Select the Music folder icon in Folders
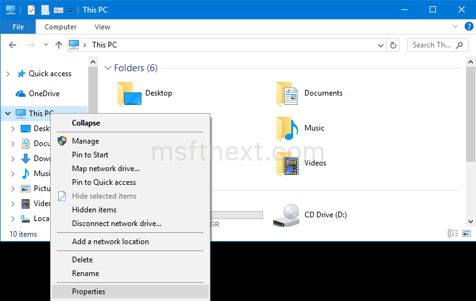This screenshot has width=476, height=301. click(x=287, y=129)
